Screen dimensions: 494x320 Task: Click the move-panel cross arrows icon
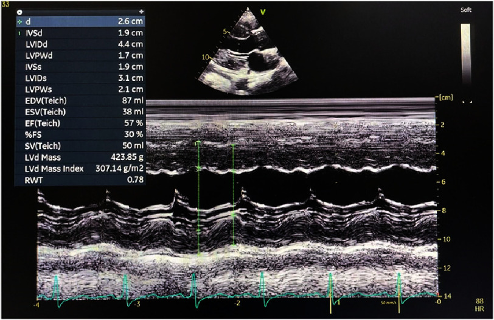[141, 12]
